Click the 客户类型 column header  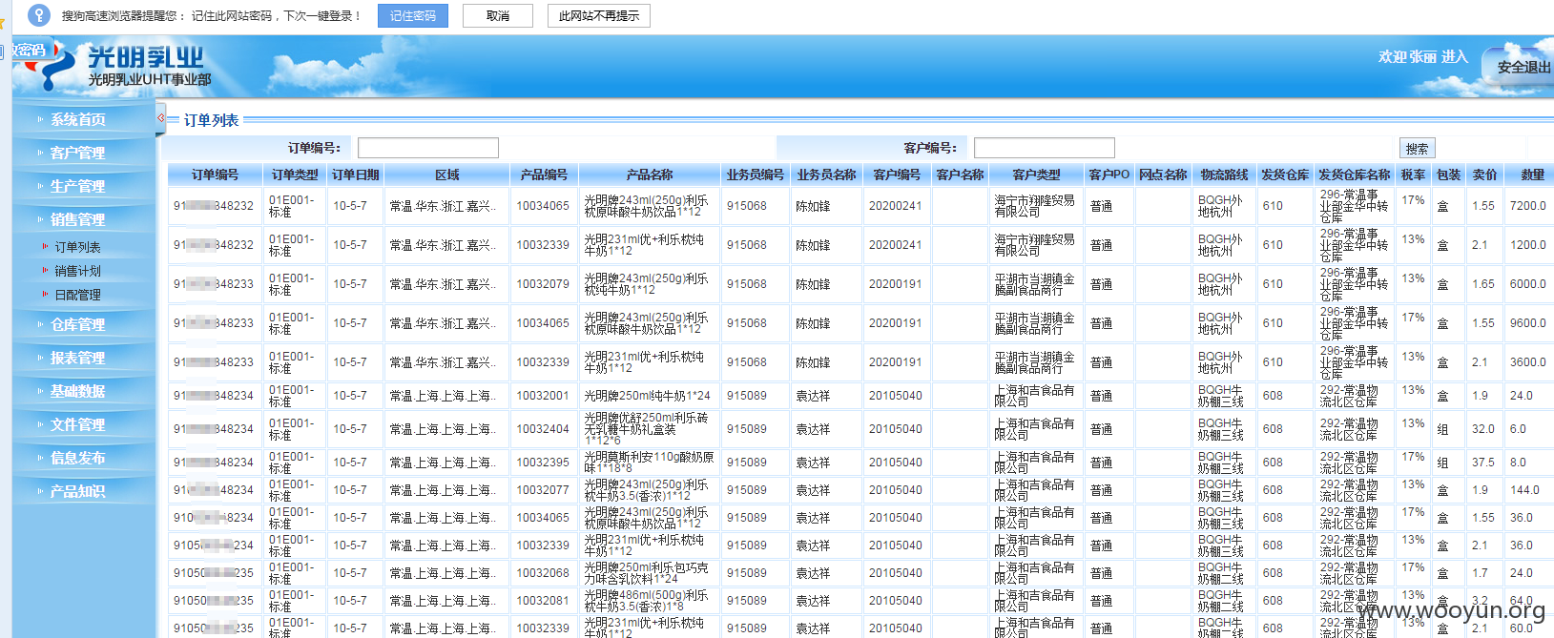click(1036, 175)
